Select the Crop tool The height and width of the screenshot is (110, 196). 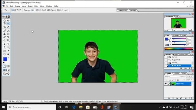5,27
